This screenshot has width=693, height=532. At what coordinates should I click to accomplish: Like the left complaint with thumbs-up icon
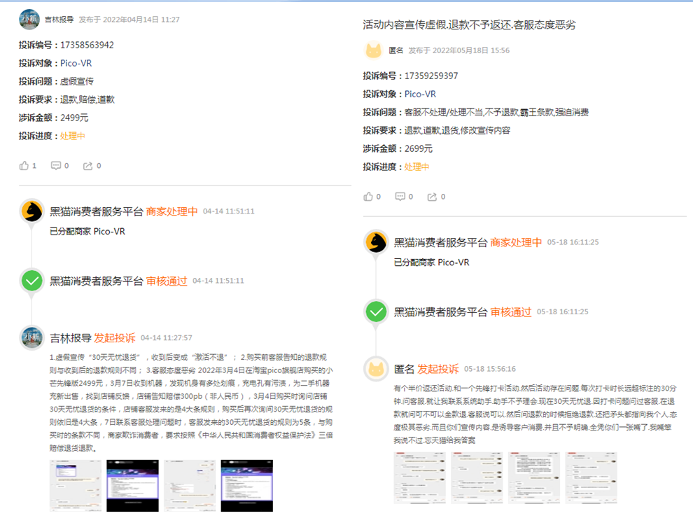(x=24, y=166)
